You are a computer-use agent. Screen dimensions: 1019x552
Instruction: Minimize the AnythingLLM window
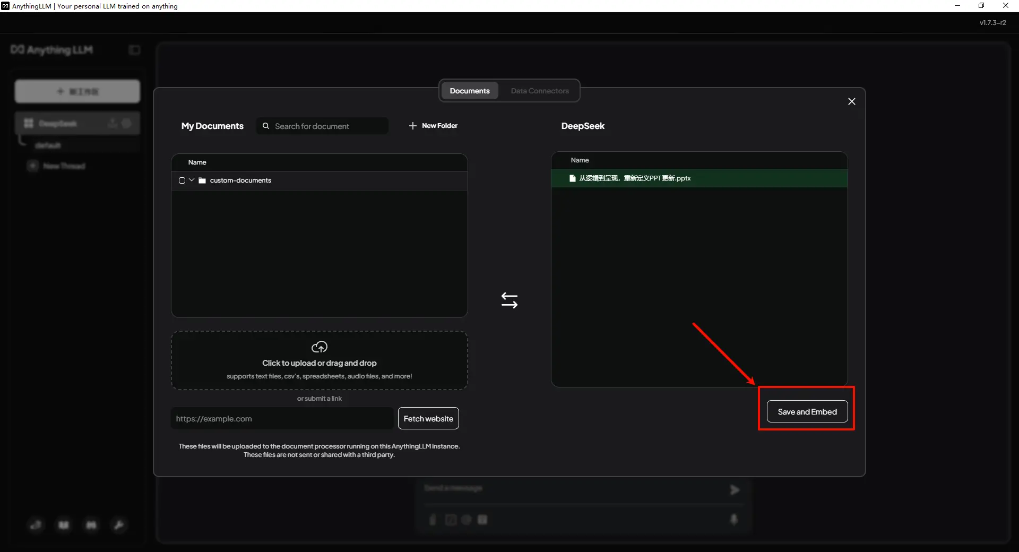[957, 6]
